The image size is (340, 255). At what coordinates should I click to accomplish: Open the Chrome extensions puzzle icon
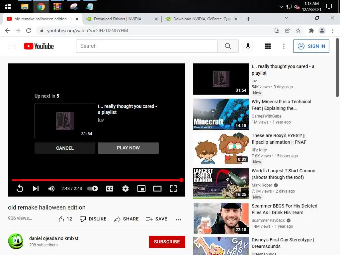[311, 31]
